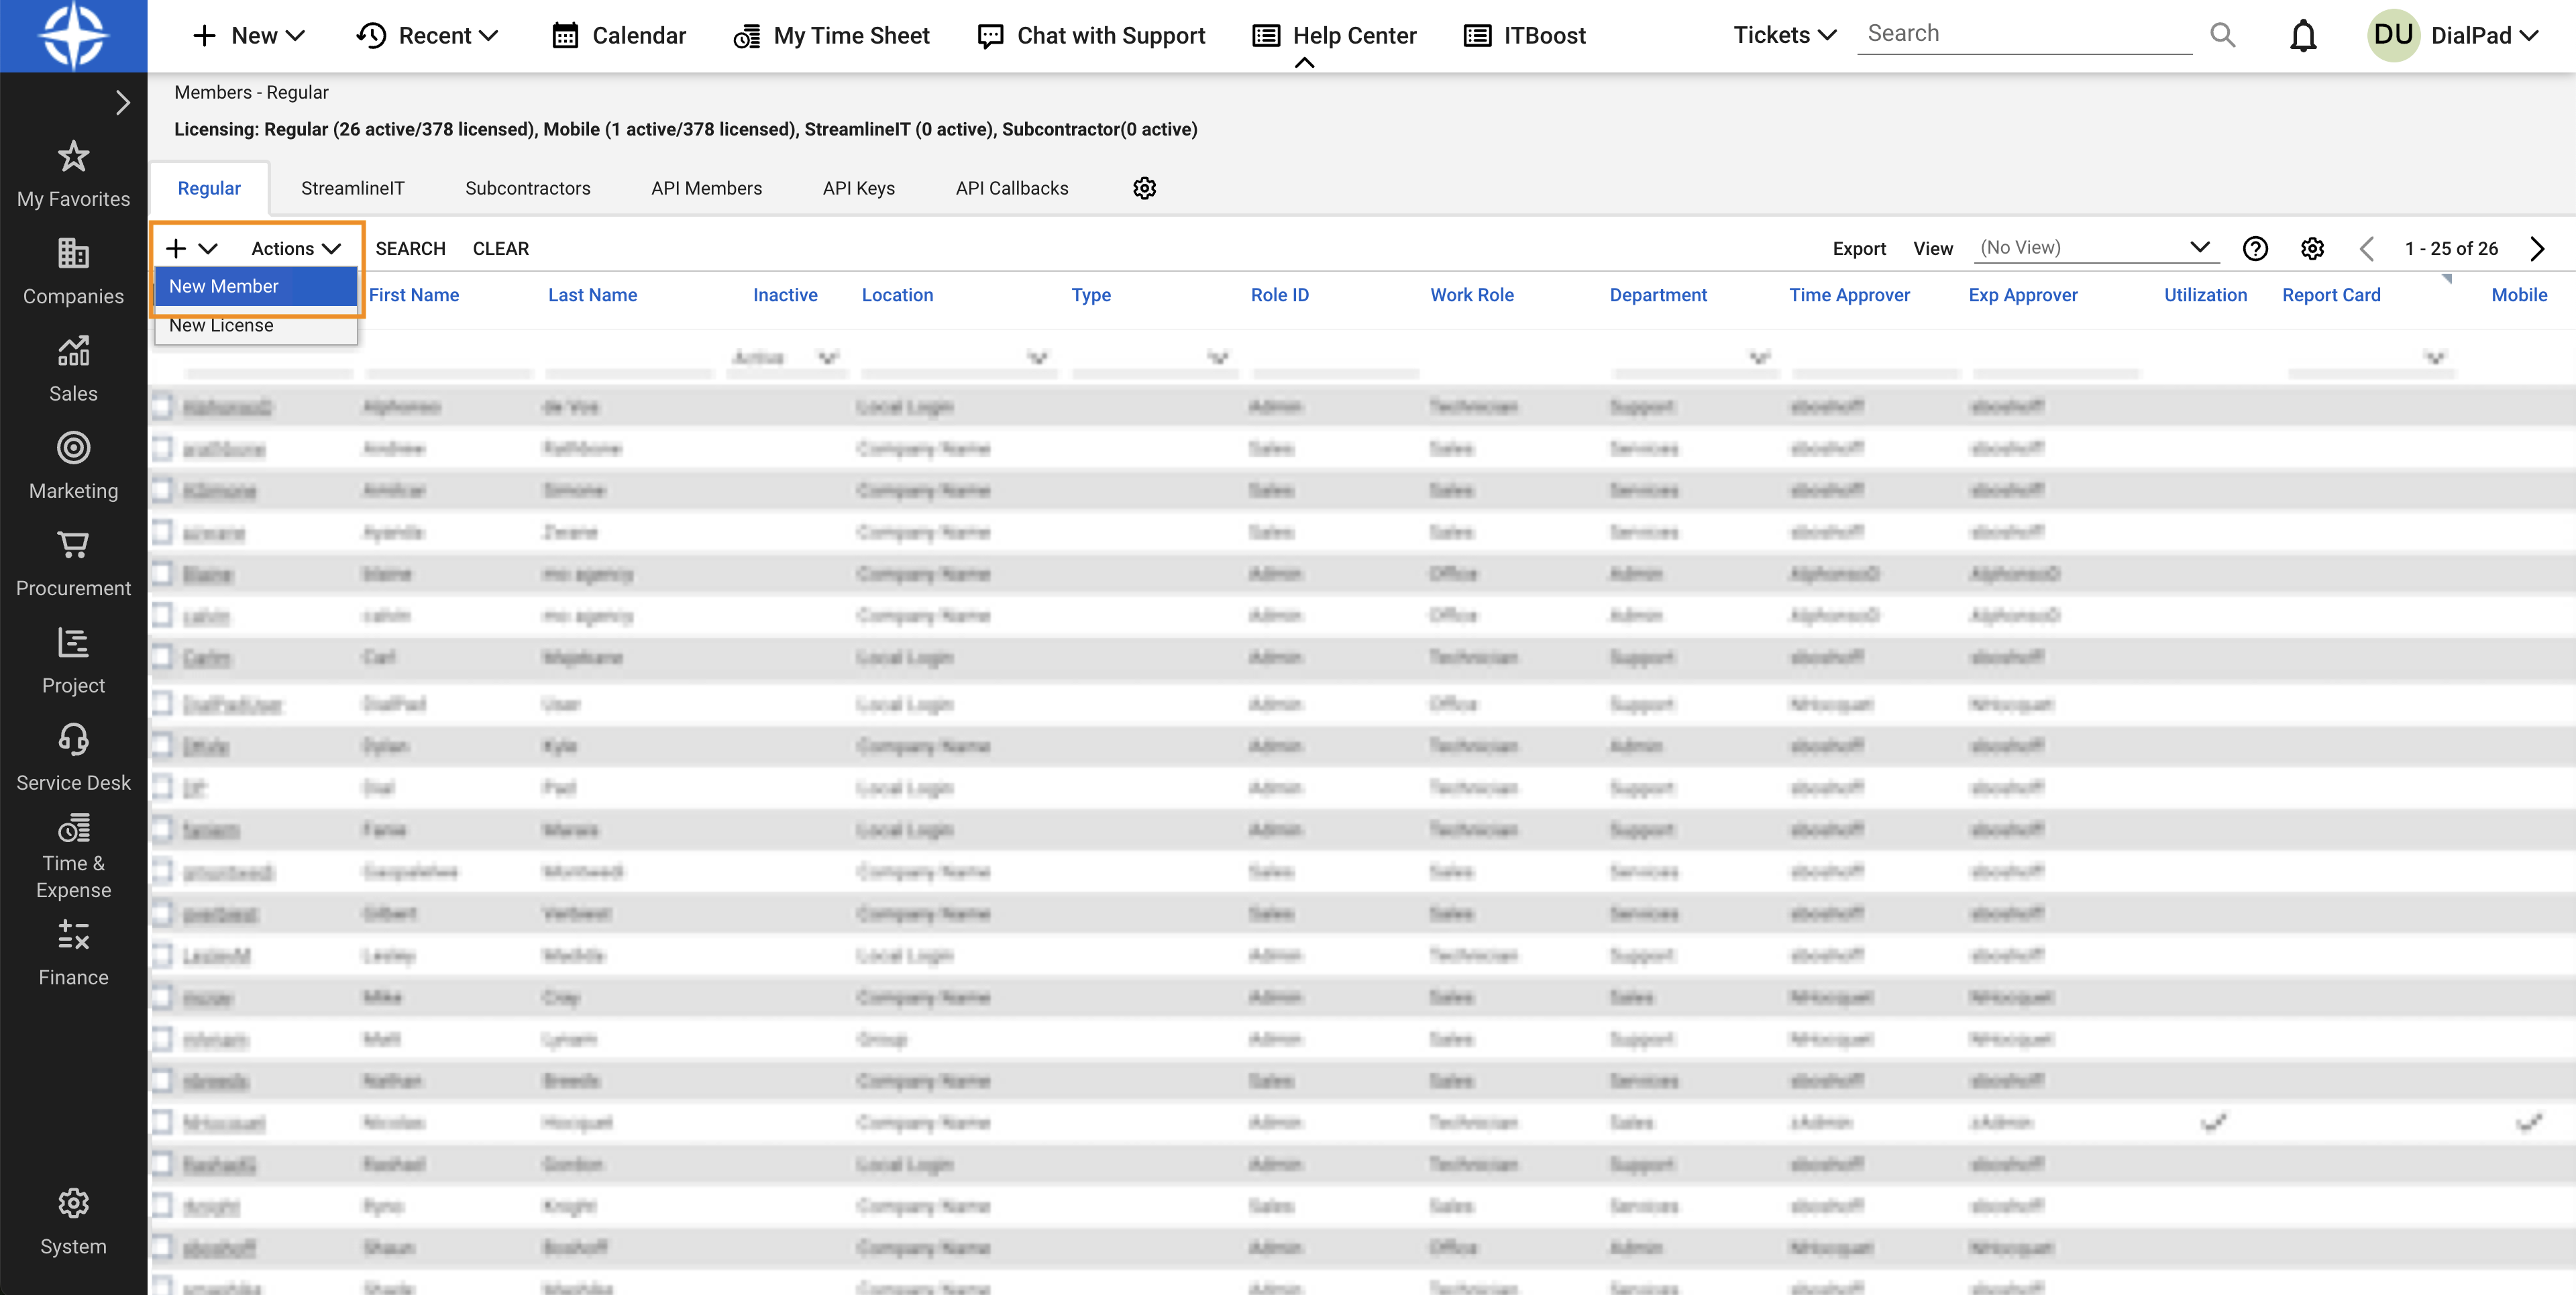Go to previous page of members
Viewport: 2576px width, 1295px height.
point(2366,249)
